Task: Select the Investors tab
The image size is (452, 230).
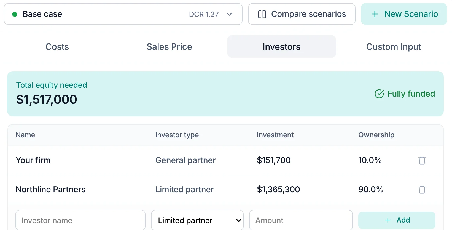Action: [281, 46]
